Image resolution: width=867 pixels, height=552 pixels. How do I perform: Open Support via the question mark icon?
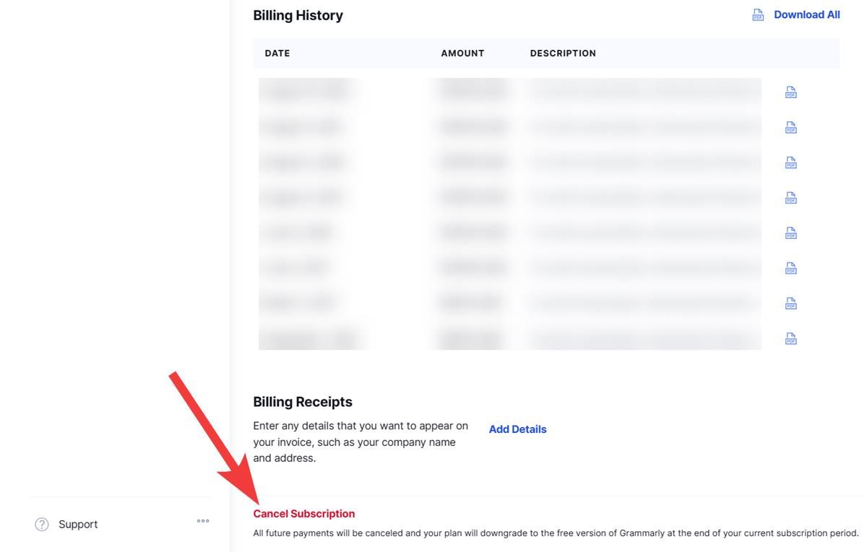(x=42, y=524)
